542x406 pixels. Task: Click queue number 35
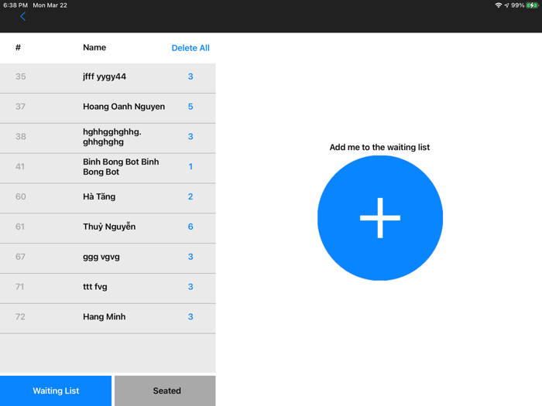(20, 77)
